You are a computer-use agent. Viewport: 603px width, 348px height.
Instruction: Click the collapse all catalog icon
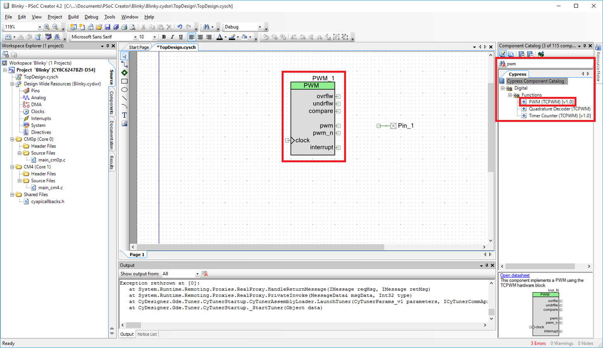530,54
